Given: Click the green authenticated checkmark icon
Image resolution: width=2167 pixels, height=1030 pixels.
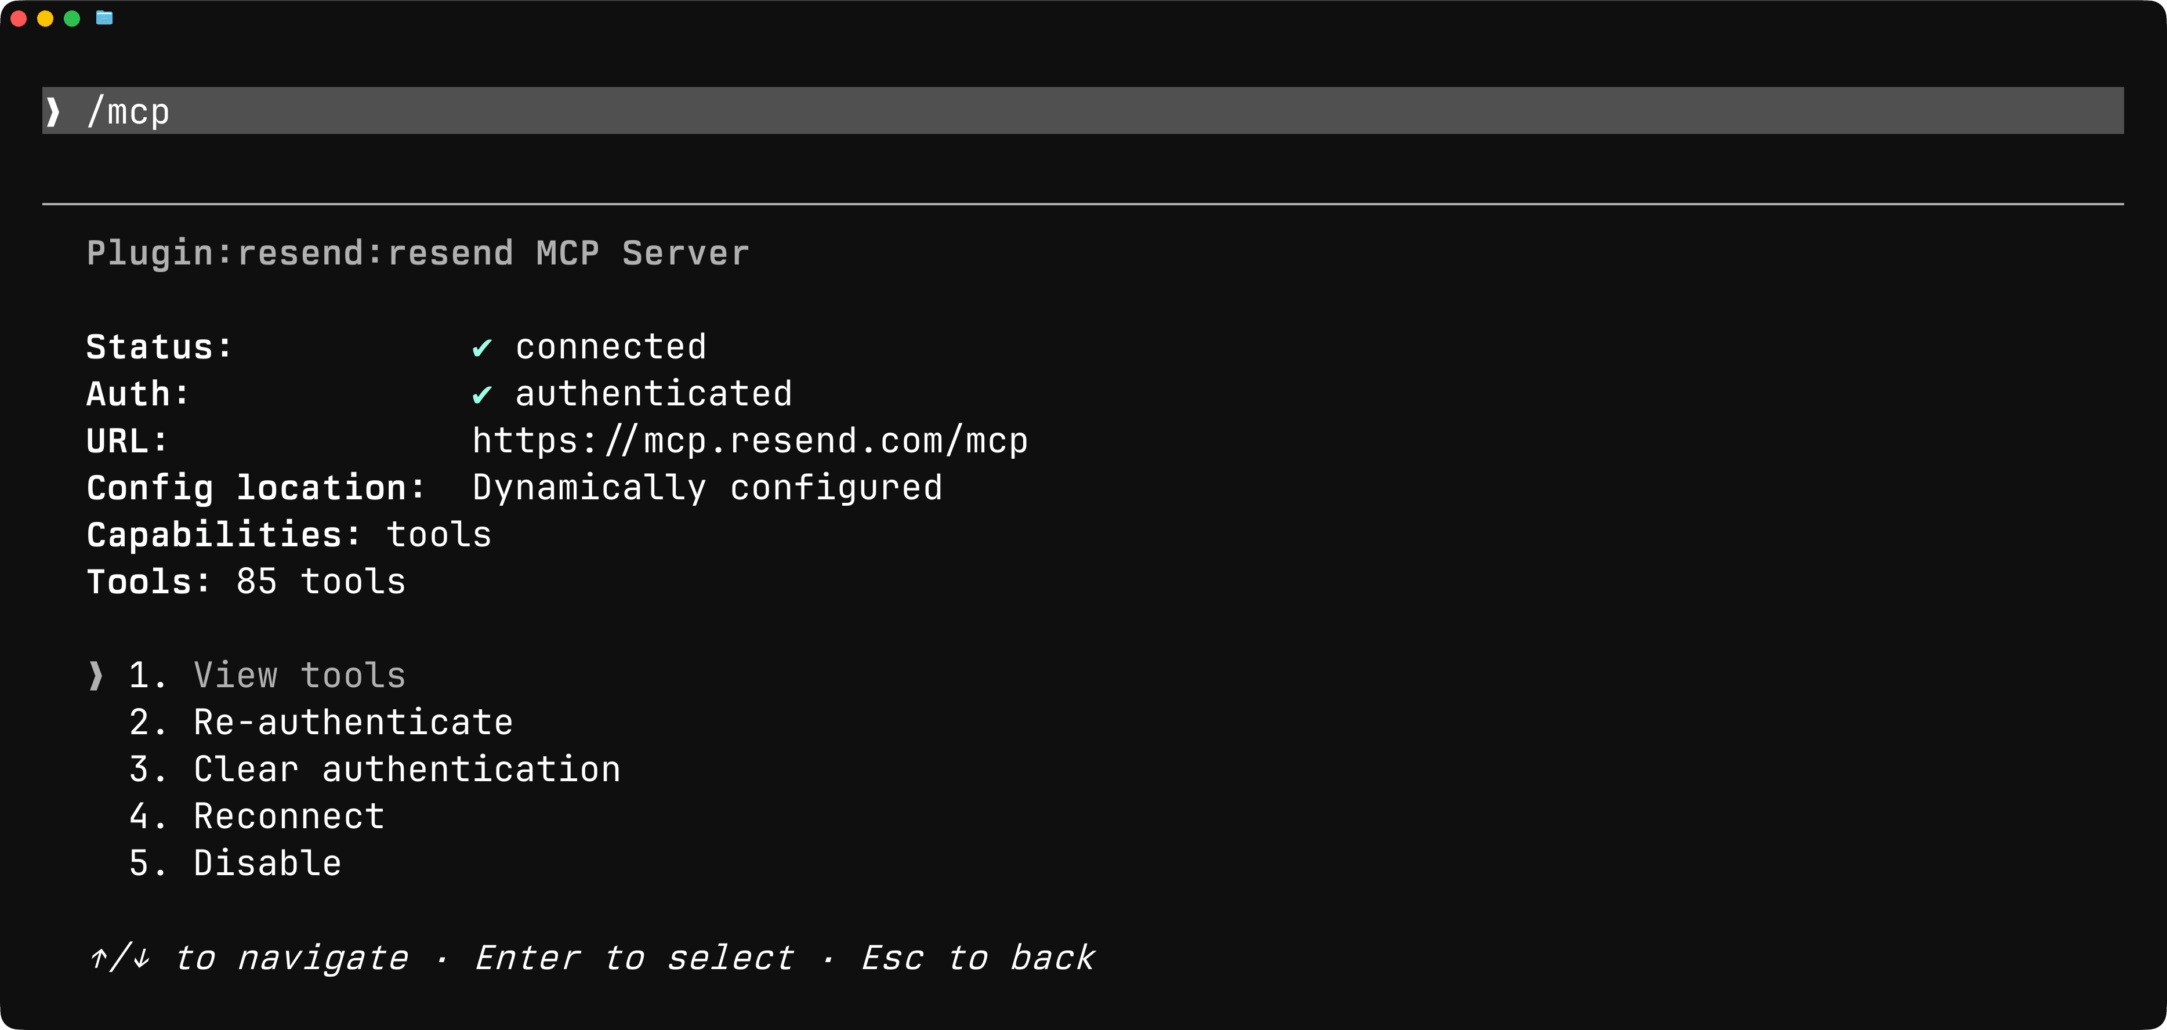Looking at the screenshot, I should 482,394.
